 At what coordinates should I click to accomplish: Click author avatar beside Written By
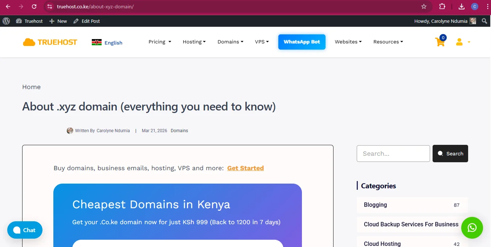[x=70, y=131]
